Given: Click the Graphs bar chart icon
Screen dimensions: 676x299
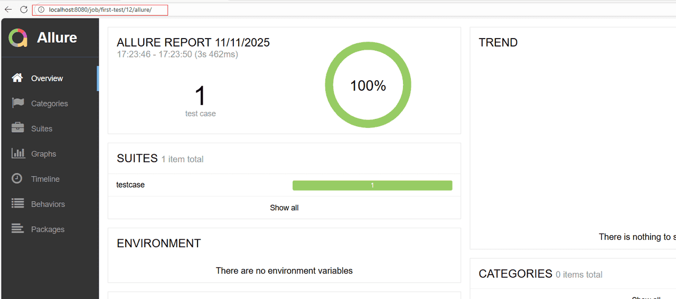Looking at the screenshot, I should [x=17, y=154].
